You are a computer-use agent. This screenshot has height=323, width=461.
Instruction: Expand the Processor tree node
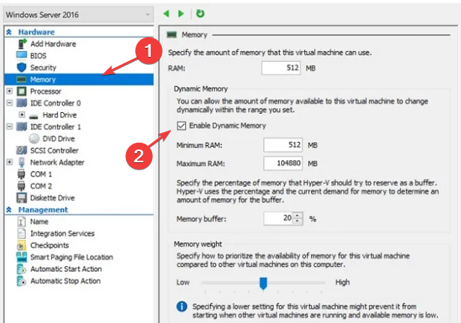(10, 91)
